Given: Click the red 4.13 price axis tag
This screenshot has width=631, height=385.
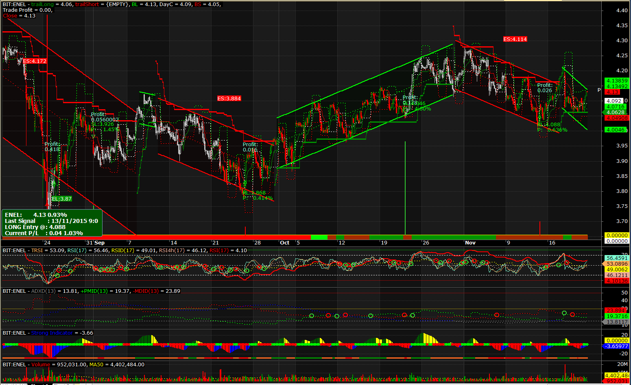Looking at the screenshot, I should [613, 92].
